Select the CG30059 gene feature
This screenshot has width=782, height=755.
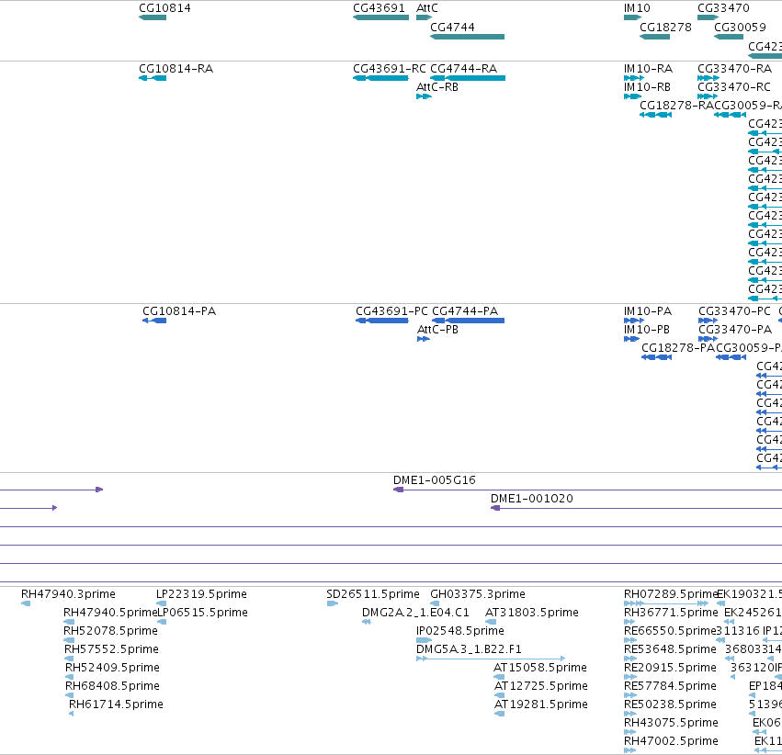pos(729,37)
